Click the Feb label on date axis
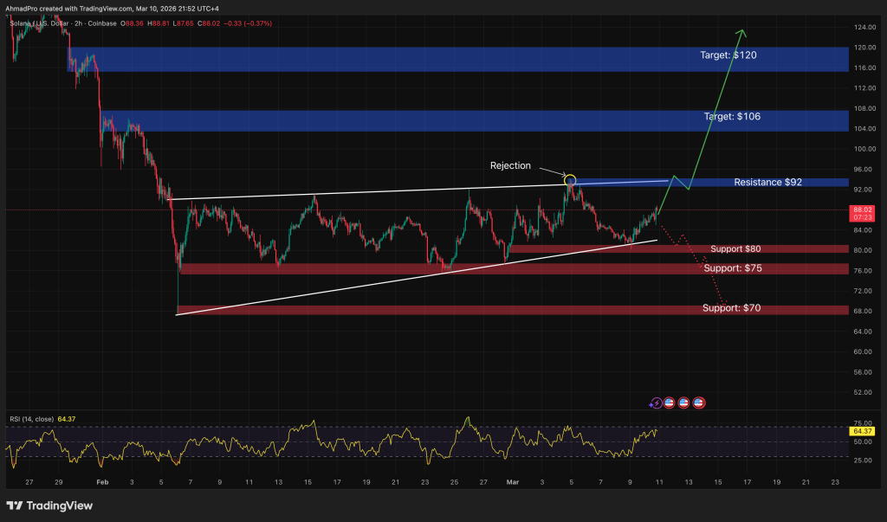This screenshot has height=522, width=887. click(x=102, y=482)
